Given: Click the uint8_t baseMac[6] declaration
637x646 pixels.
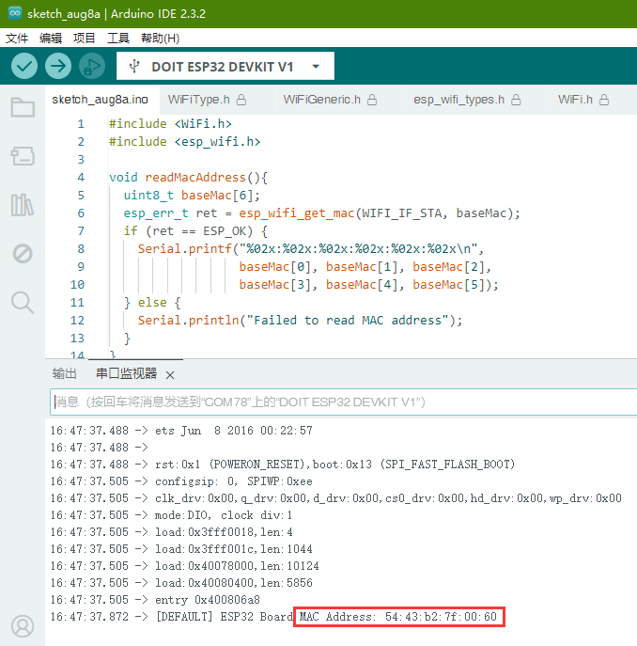Looking at the screenshot, I should 192,196.
